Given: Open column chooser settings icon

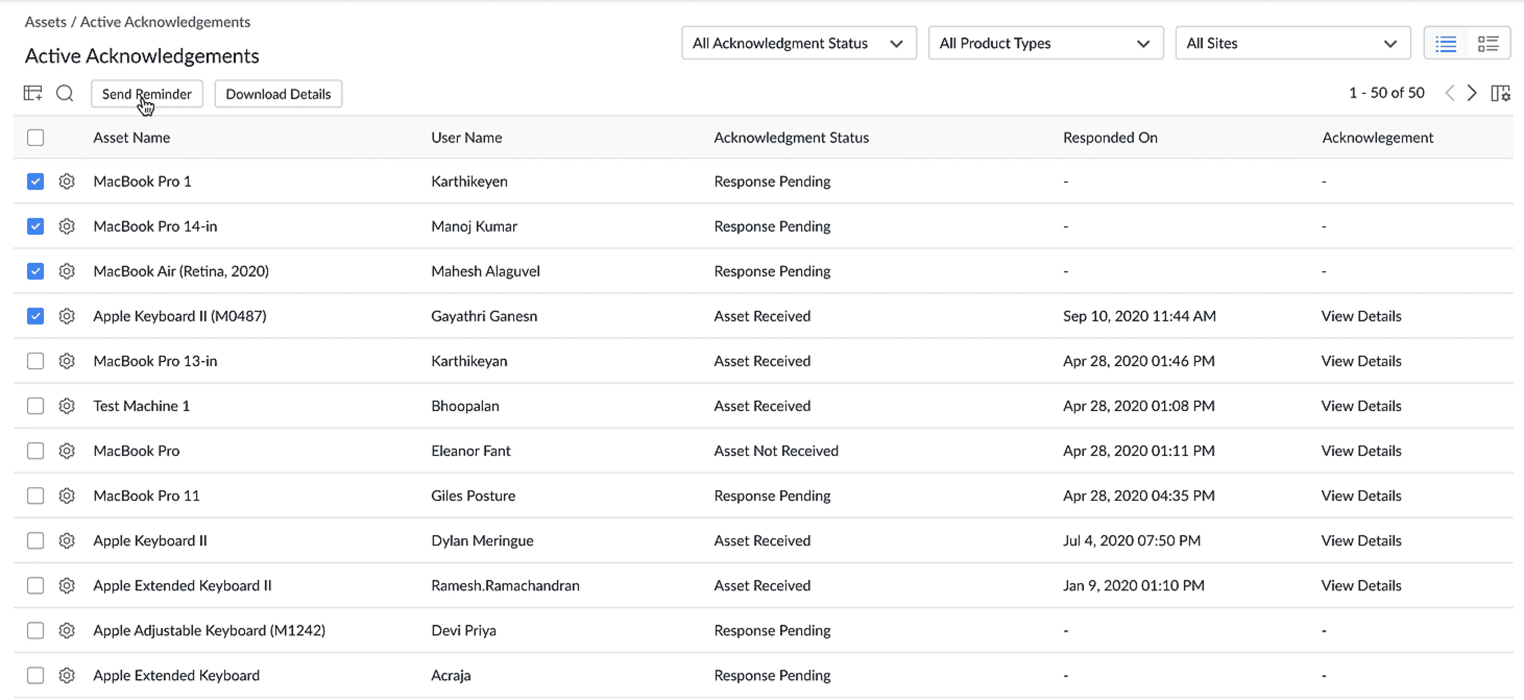Looking at the screenshot, I should 1501,93.
